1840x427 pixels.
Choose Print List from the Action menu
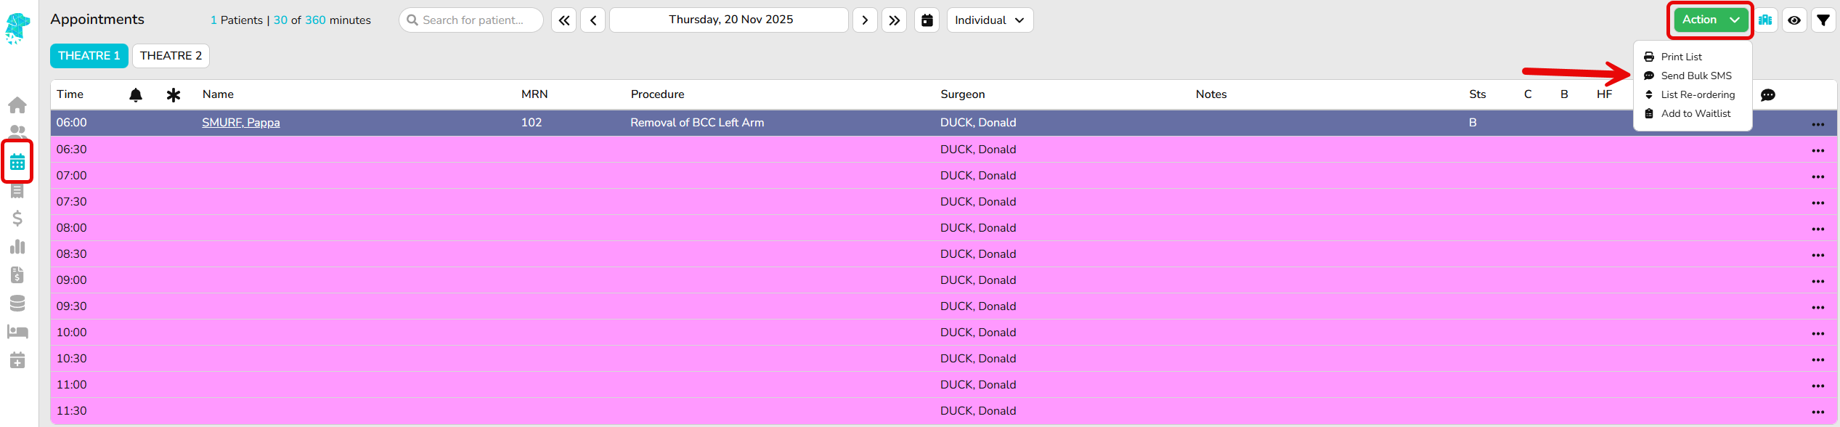pyautogui.click(x=1681, y=57)
